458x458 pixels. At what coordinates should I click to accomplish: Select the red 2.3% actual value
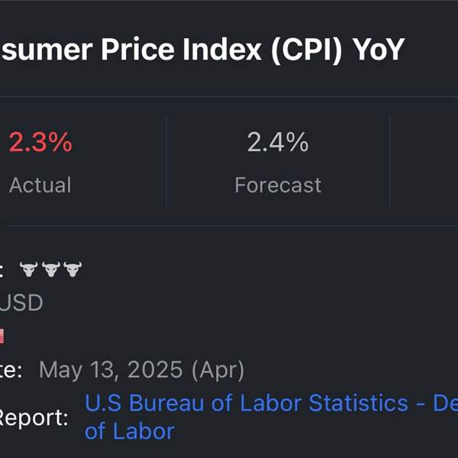[40, 142]
